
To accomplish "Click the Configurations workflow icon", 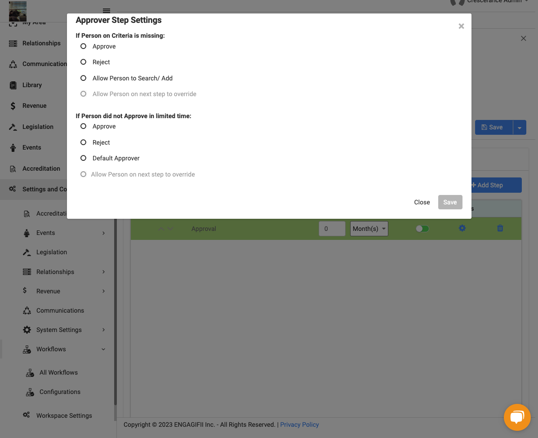I will coord(30,392).
